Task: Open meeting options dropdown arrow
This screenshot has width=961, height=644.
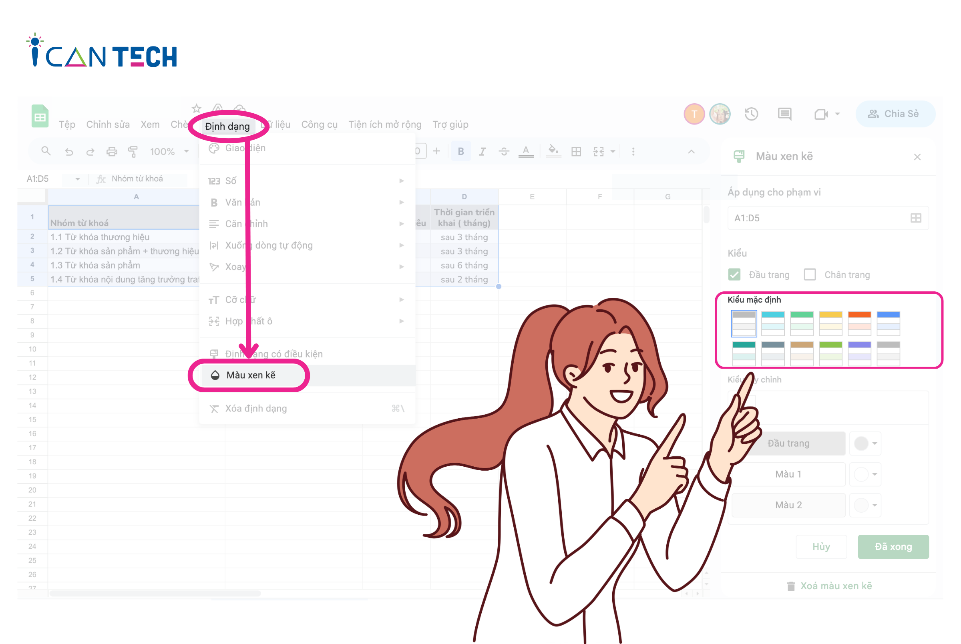Action: [x=837, y=114]
